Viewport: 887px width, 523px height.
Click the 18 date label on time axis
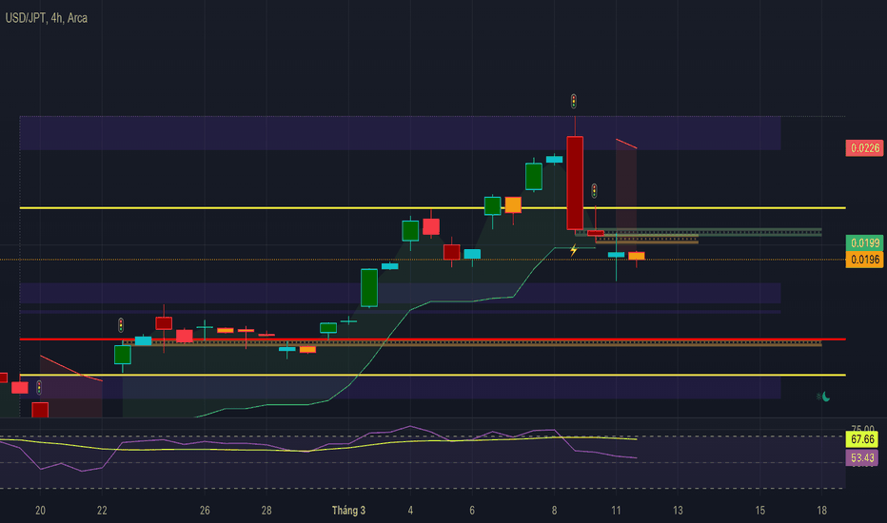(x=821, y=511)
